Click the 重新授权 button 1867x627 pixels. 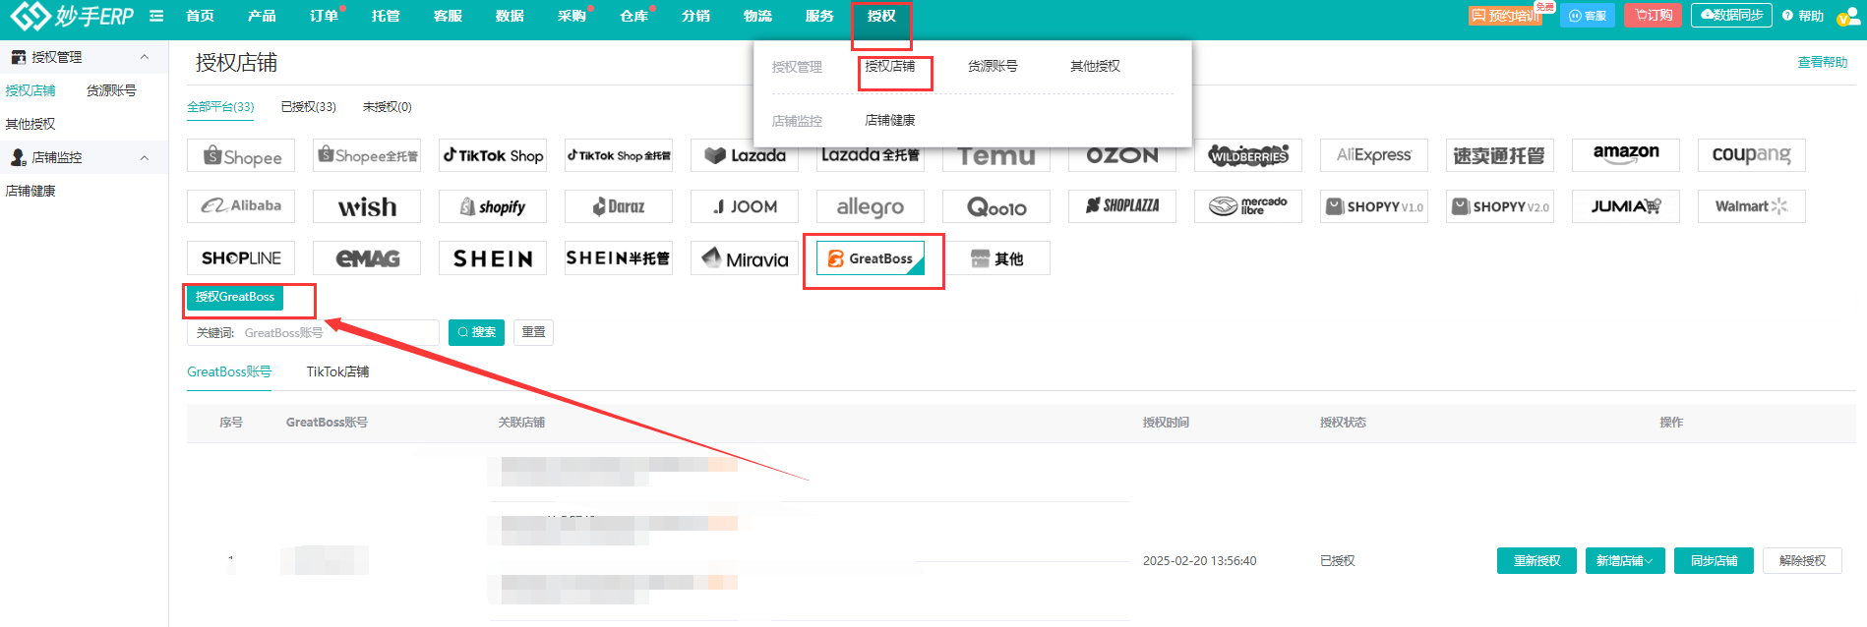pos(1536,560)
